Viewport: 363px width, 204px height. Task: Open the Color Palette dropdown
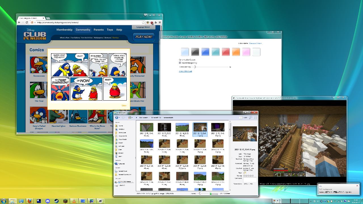pos(255,43)
